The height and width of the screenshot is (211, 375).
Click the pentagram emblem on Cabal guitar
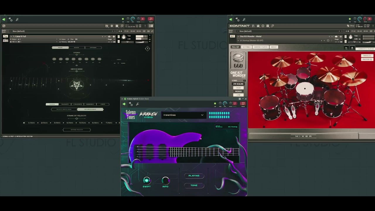(x=77, y=85)
